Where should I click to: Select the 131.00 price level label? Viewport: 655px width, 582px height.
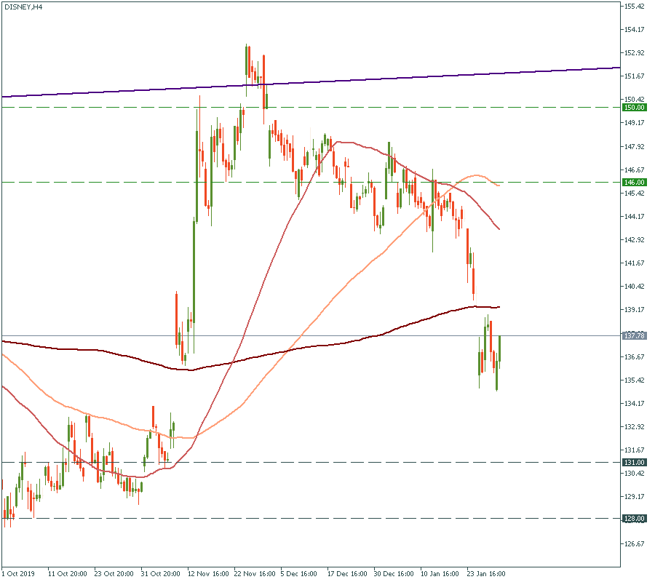635,463
